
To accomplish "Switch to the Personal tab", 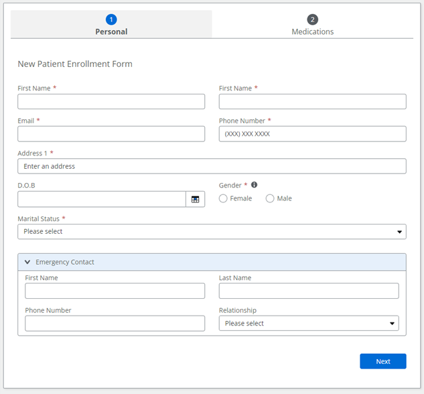I will pyautogui.click(x=111, y=31).
